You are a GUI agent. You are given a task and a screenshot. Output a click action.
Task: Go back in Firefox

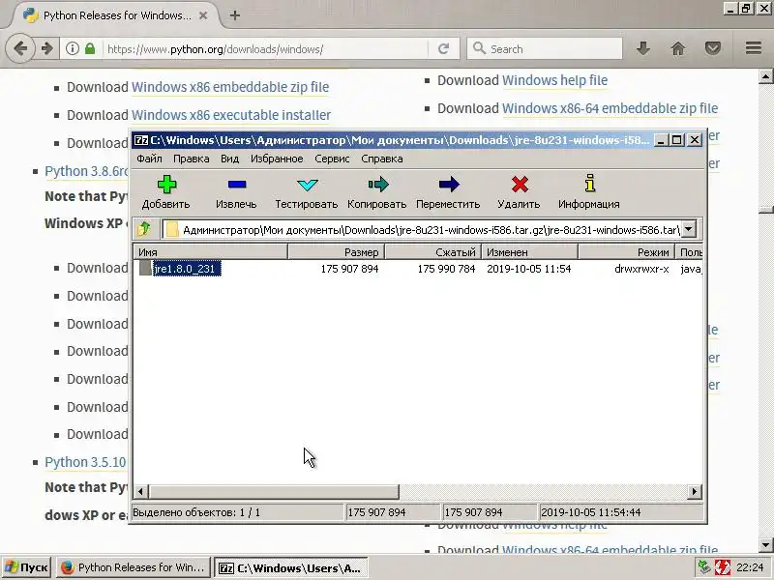[20, 48]
